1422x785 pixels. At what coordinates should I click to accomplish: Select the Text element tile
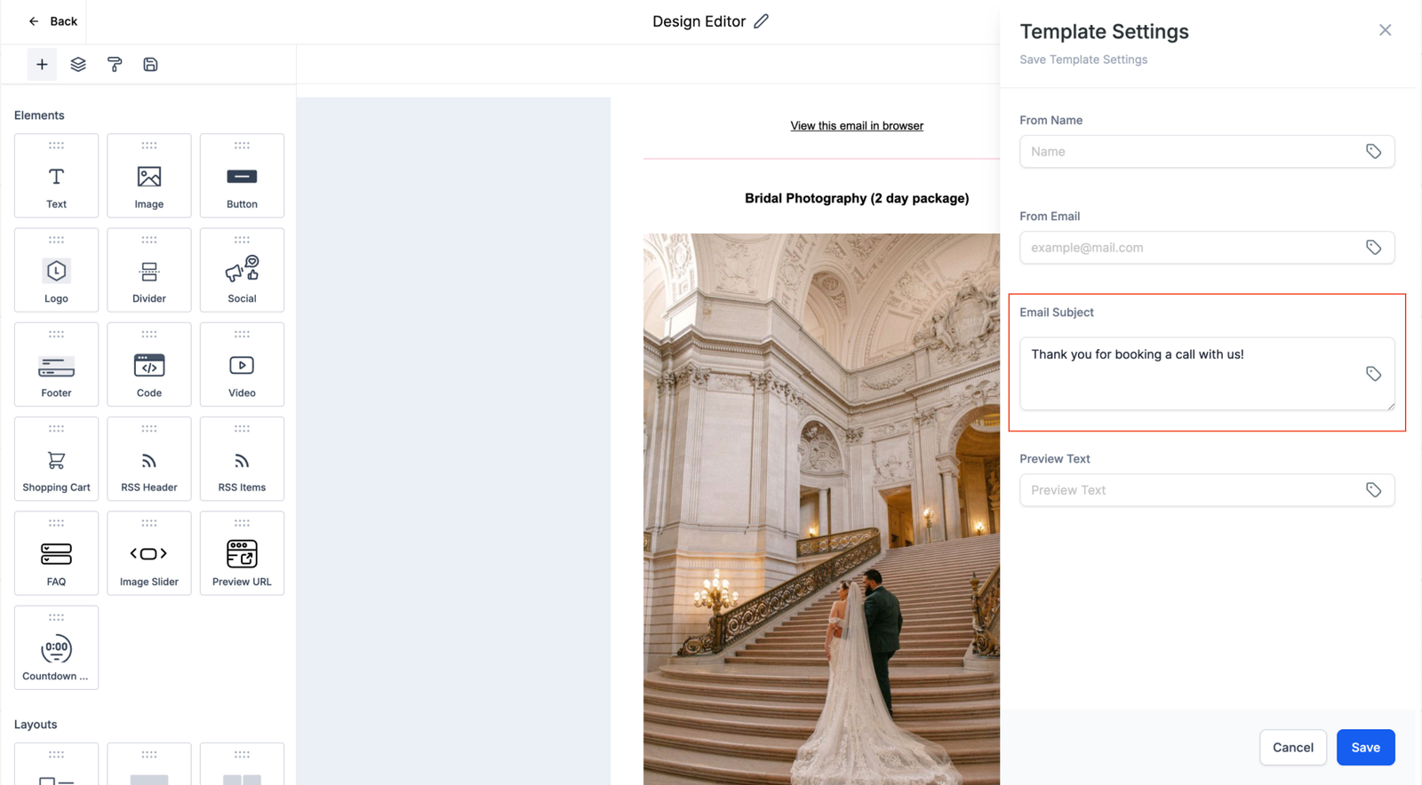[56, 176]
